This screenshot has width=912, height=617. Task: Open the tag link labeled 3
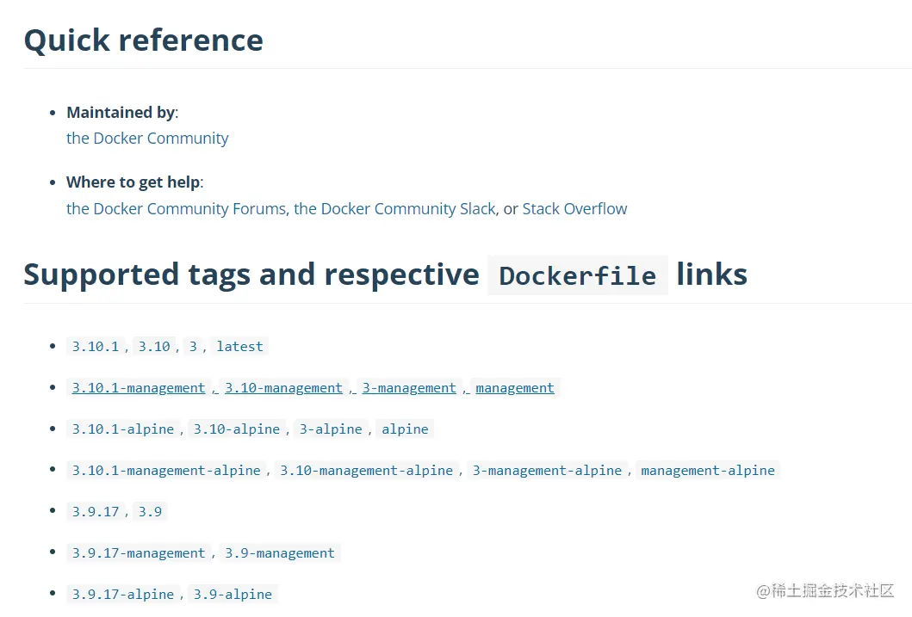point(193,347)
